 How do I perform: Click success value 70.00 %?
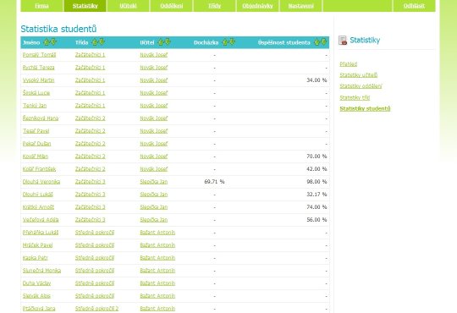(317, 156)
